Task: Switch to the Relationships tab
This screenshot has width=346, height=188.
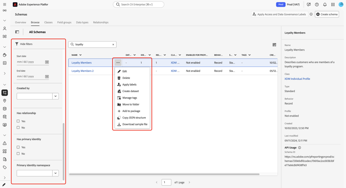Action: pos(101,22)
